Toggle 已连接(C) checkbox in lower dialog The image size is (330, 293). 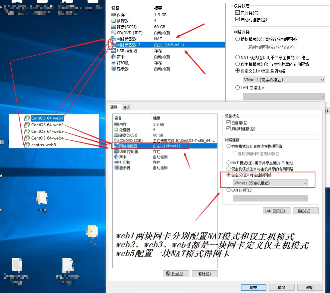point(228,122)
